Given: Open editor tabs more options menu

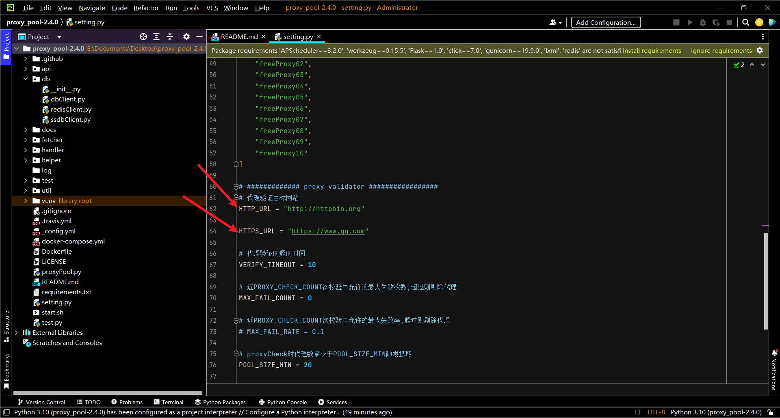Looking at the screenshot, I should (763, 37).
